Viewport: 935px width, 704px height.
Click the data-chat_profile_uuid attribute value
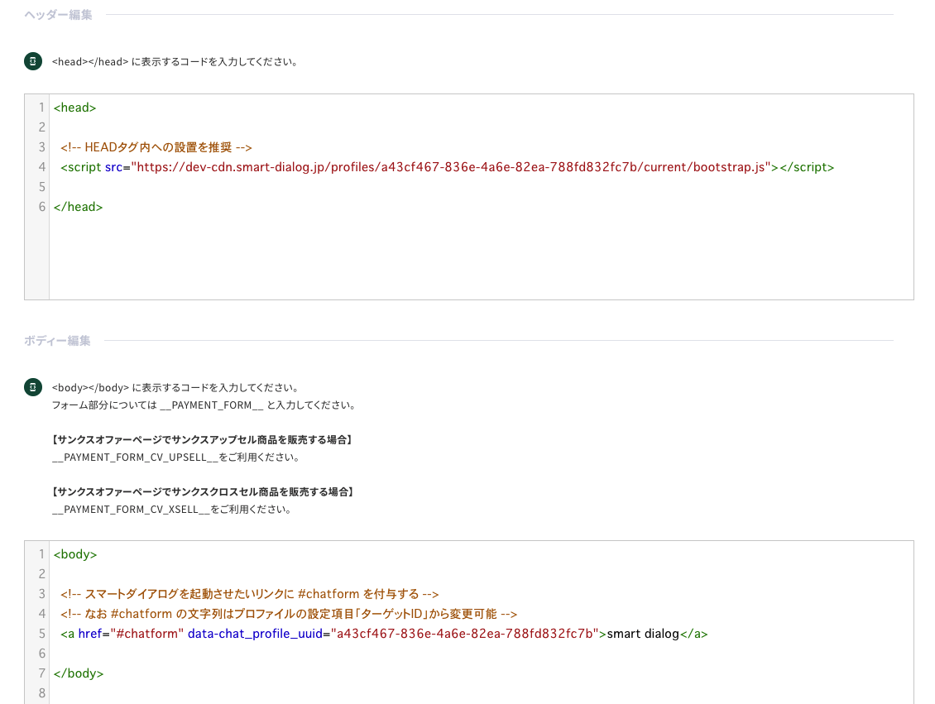point(464,634)
